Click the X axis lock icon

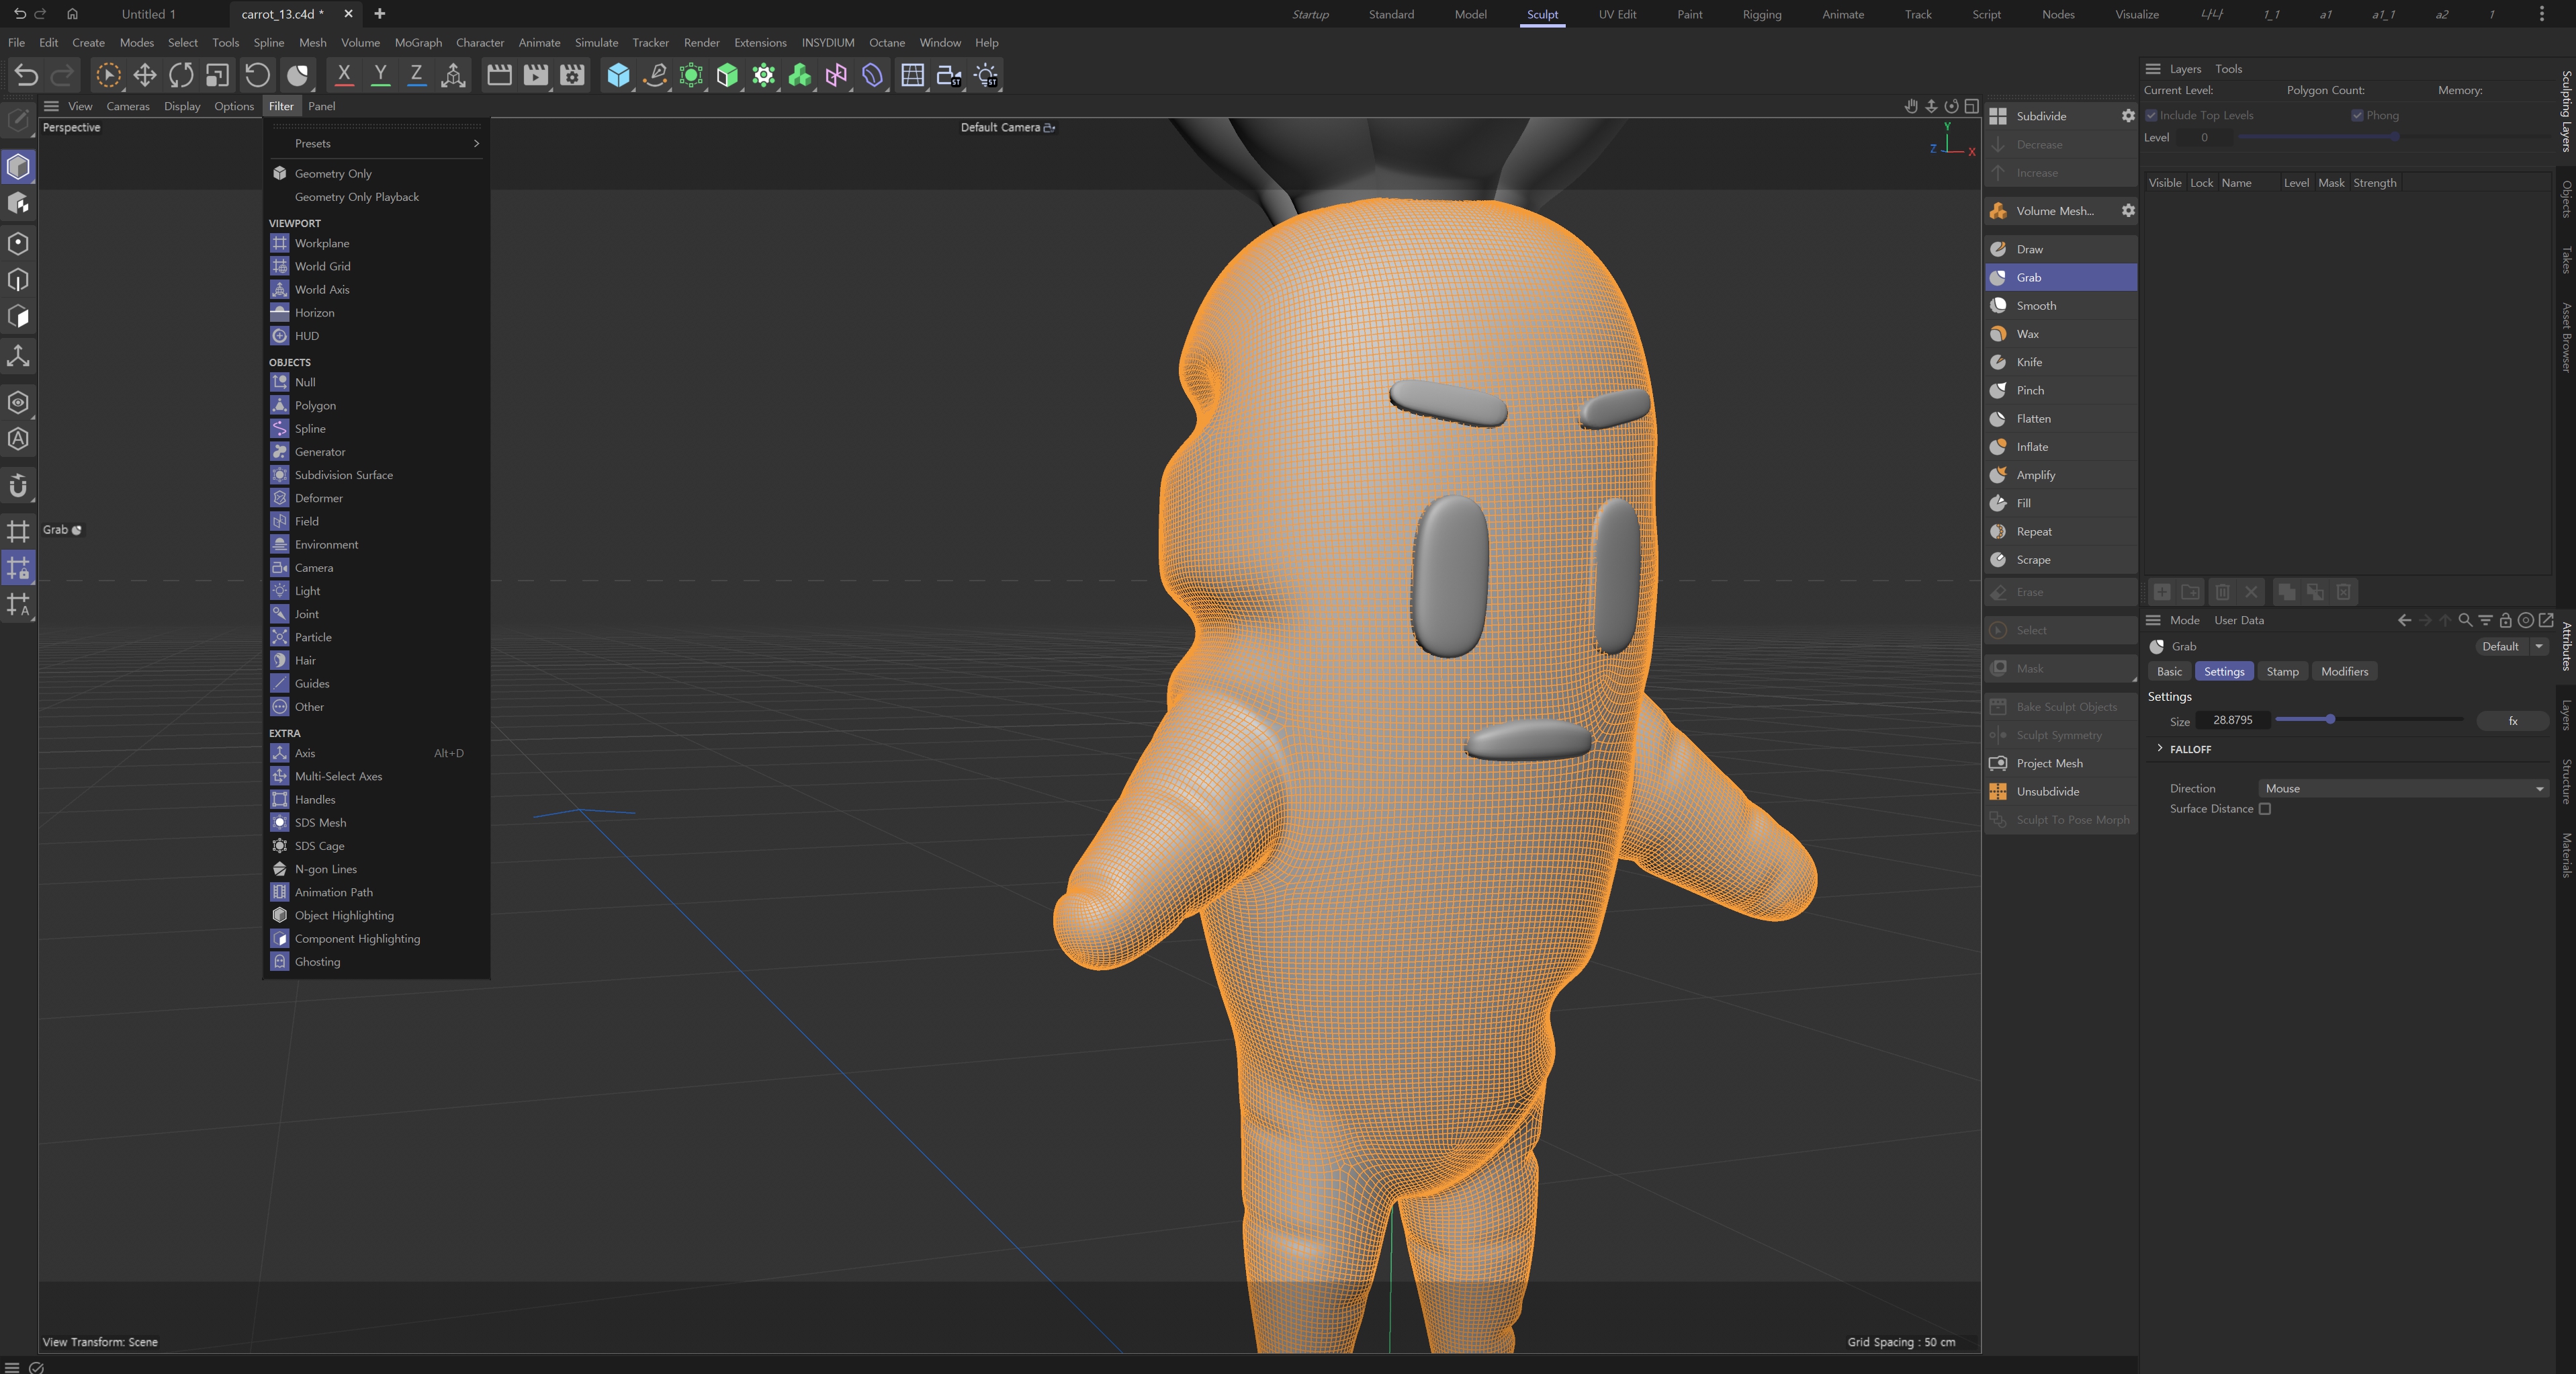point(344,75)
